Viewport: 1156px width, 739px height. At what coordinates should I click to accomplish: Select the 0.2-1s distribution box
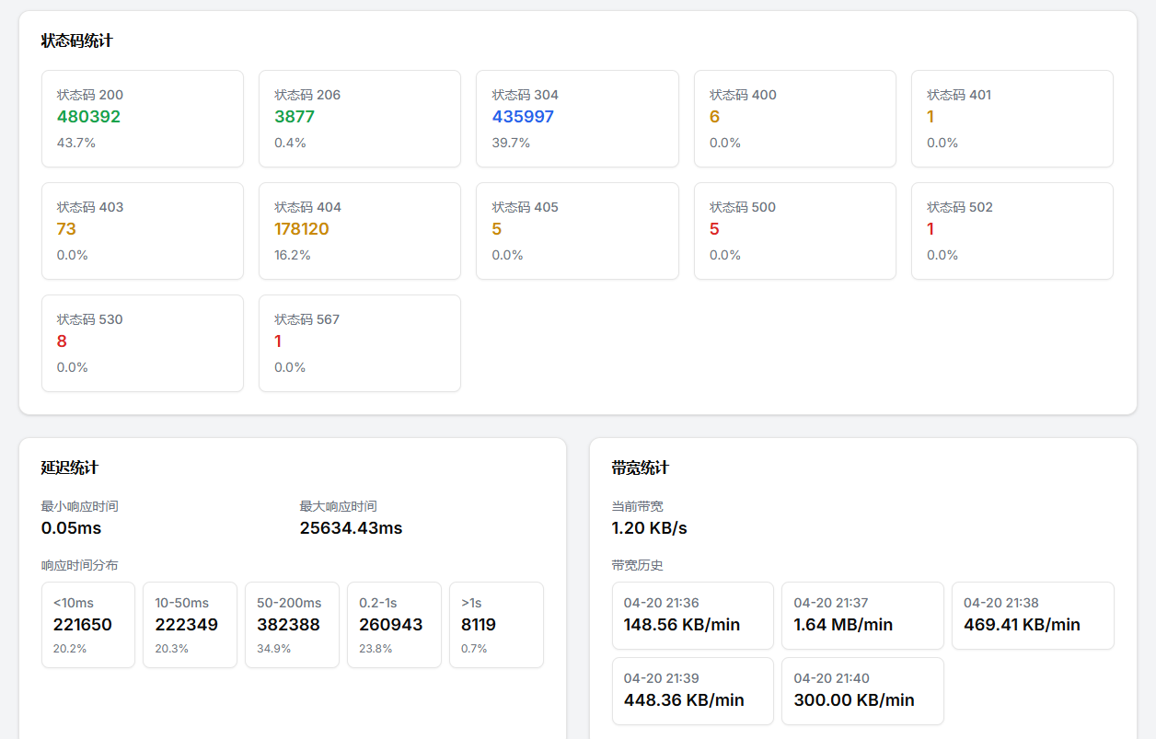point(394,625)
